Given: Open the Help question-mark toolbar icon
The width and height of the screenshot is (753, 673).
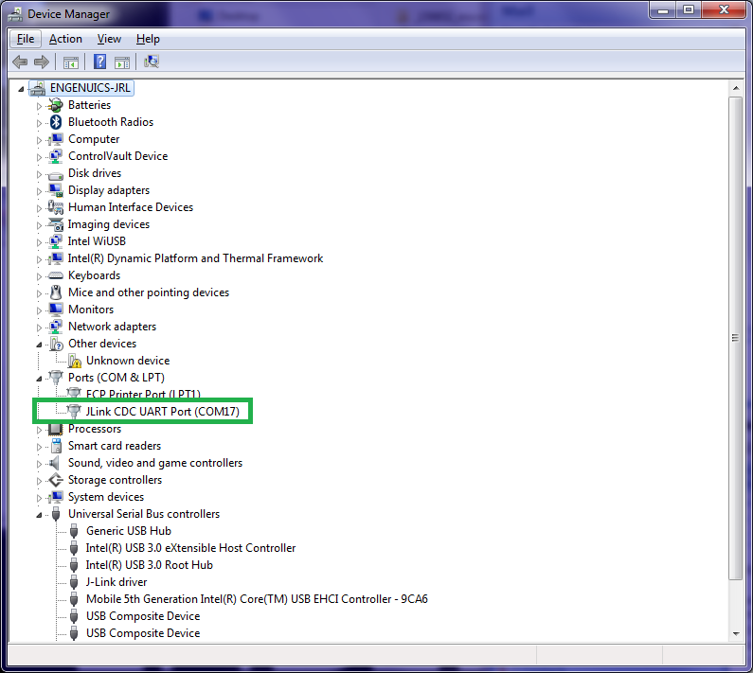Looking at the screenshot, I should point(99,62).
